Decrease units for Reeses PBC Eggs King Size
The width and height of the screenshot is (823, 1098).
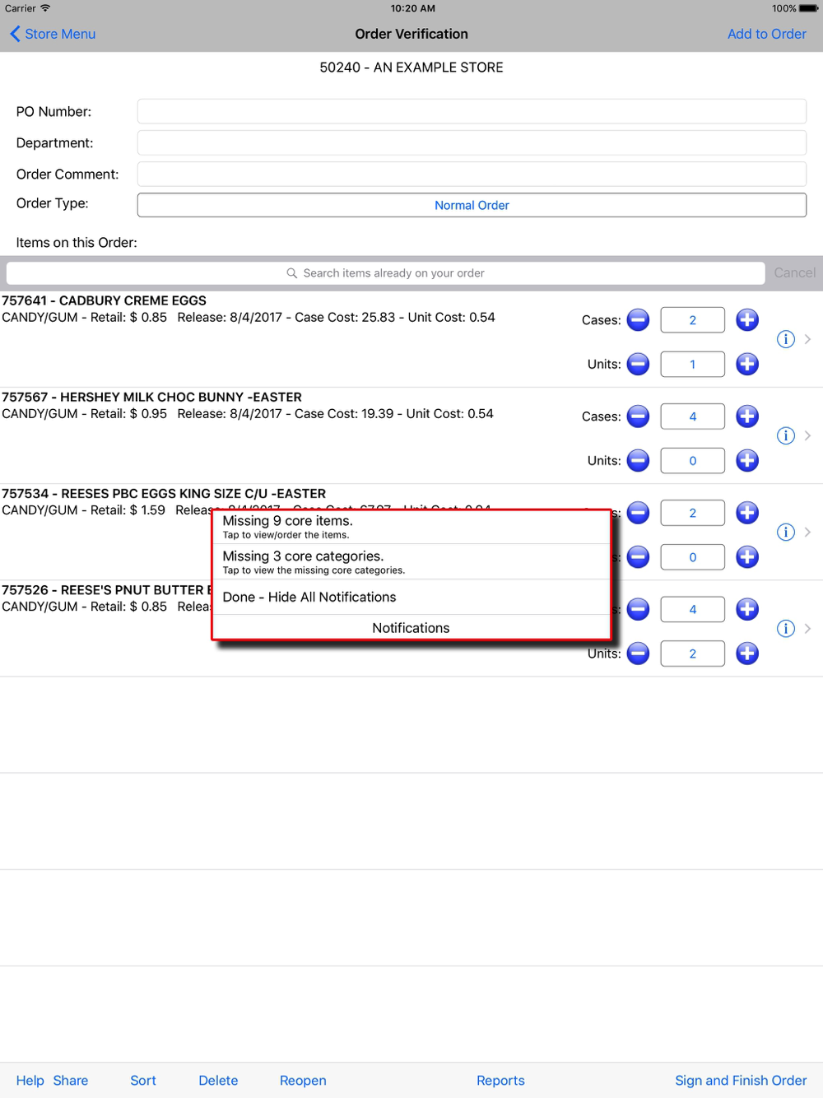638,557
